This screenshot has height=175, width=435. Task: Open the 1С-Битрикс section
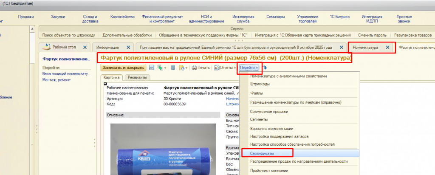pos(340,17)
